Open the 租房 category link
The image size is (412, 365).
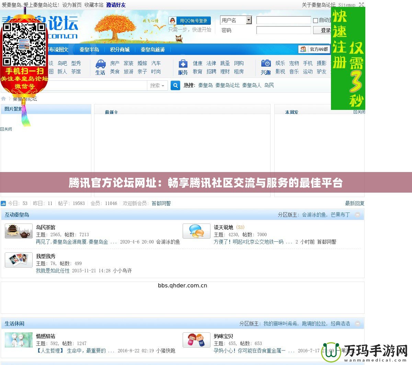point(239,71)
